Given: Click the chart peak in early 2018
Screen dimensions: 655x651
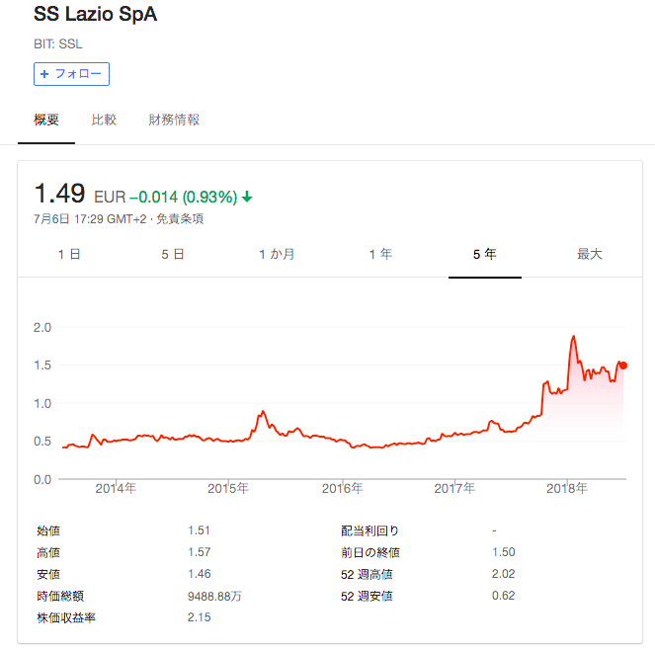Looking at the screenshot, I should (574, 336).
